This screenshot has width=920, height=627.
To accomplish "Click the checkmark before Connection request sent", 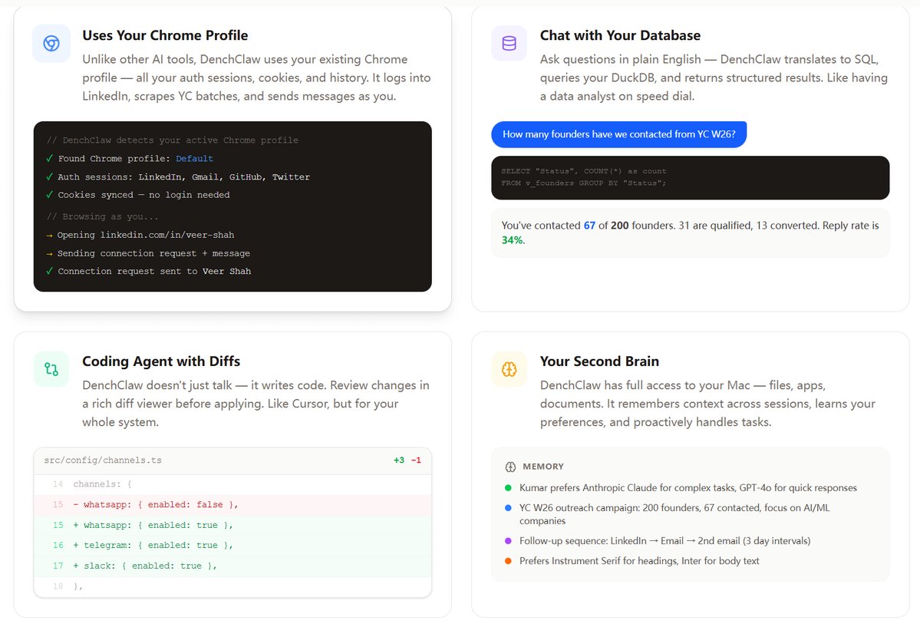I will (50, 271).
